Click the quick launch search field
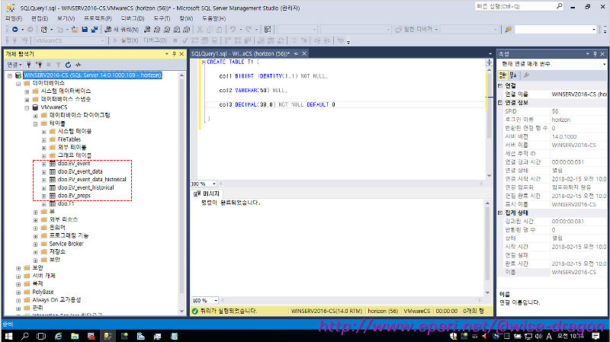The width and height of the screenshot is (610, 342). pos(519,6)
